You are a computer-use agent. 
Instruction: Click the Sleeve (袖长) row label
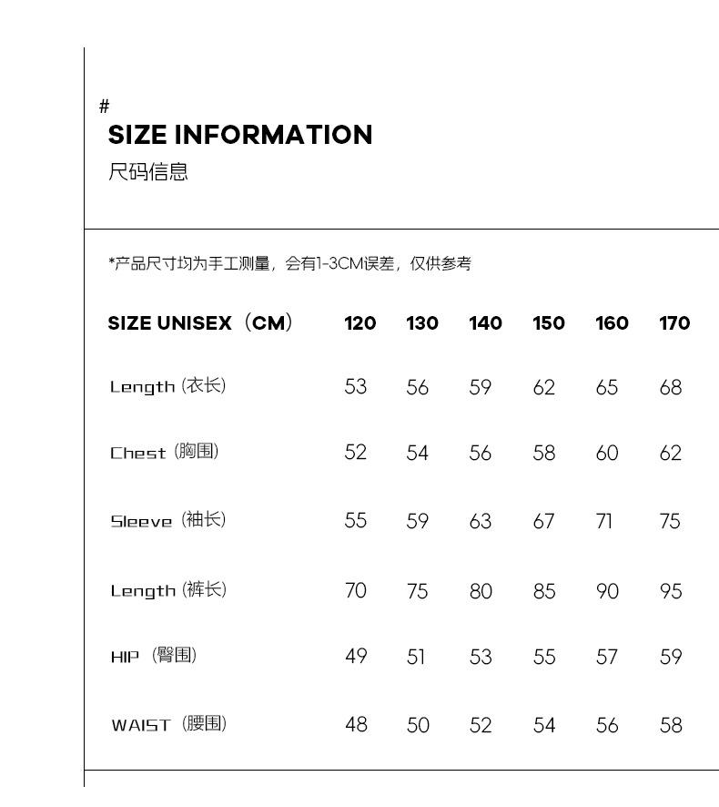(x=168, y=520)
